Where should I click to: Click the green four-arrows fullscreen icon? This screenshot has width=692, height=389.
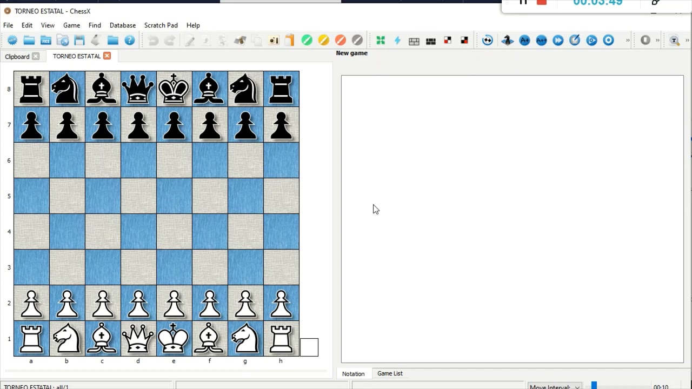381,41
